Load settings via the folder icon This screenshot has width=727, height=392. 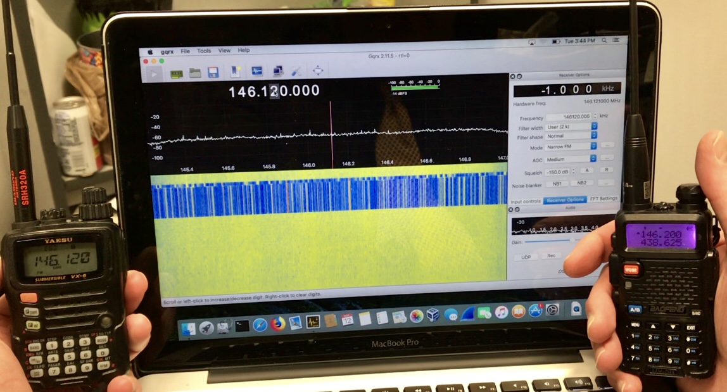pyautogui.click(x=195, y=73)
